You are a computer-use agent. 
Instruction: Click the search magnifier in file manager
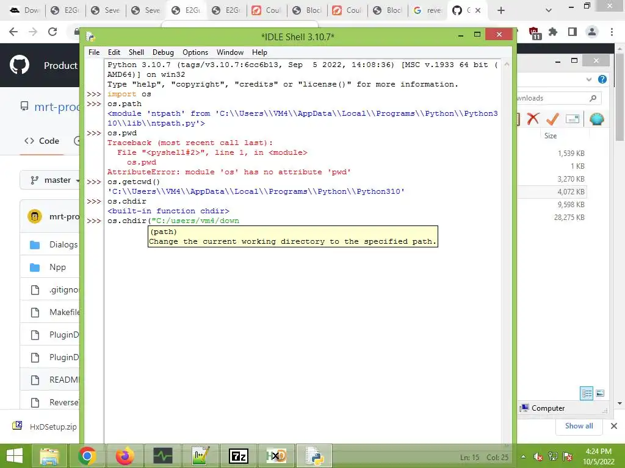pyautogui.click(x=593, y=98)
